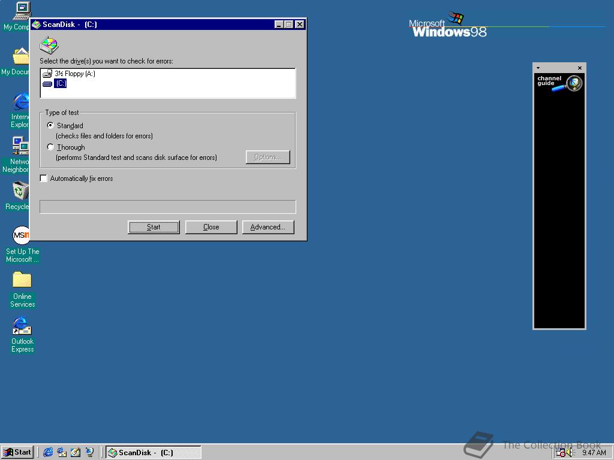Open the Windows Start menu
The image size is (614, 460).
(x=17, y=452)
